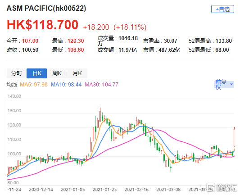The height and width of the screenshot is (195, 240).
Task: Click the 110.00 y-axis label
Action: click(x=14, y=140)
